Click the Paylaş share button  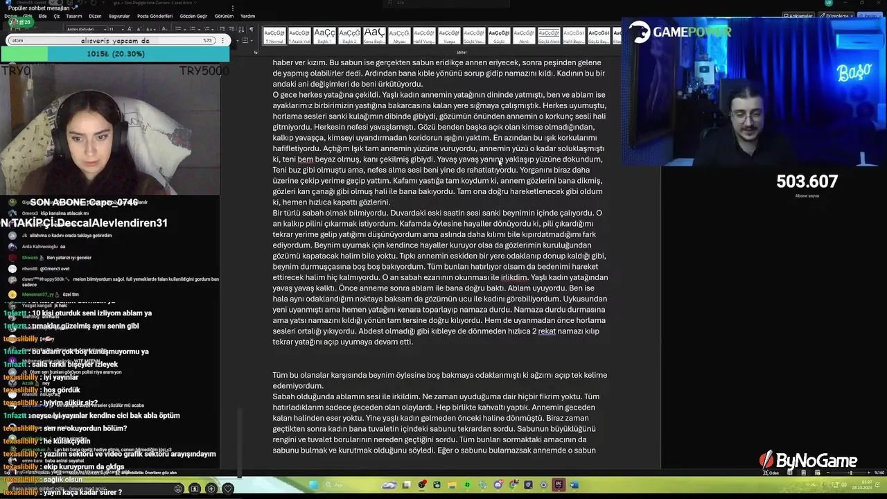point(870,15)
